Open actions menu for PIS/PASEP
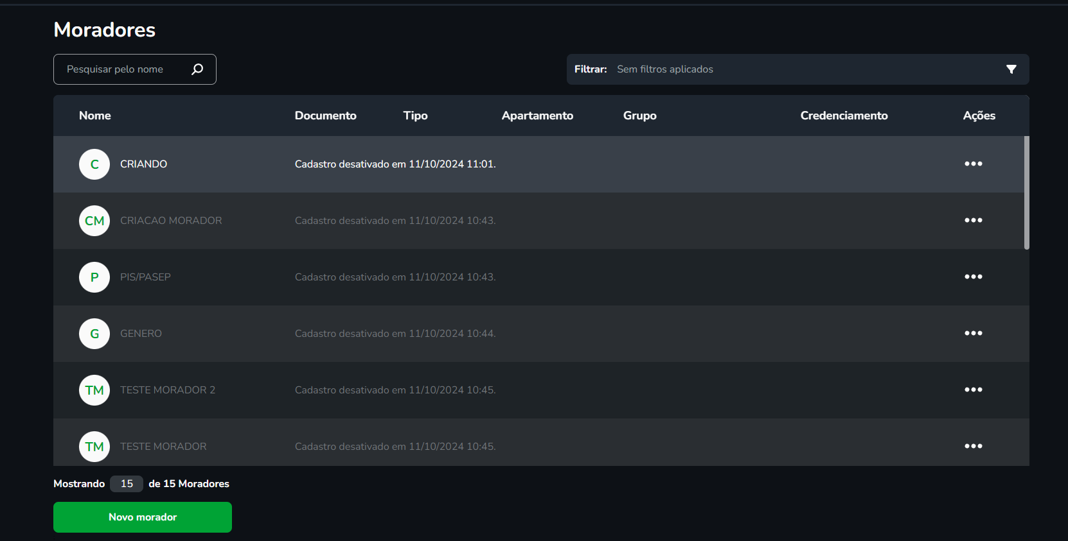This screenshot has width=1068, height=541. tap(973, 277)
